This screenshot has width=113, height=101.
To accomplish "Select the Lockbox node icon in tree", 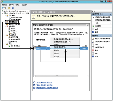I will [10, 33].
